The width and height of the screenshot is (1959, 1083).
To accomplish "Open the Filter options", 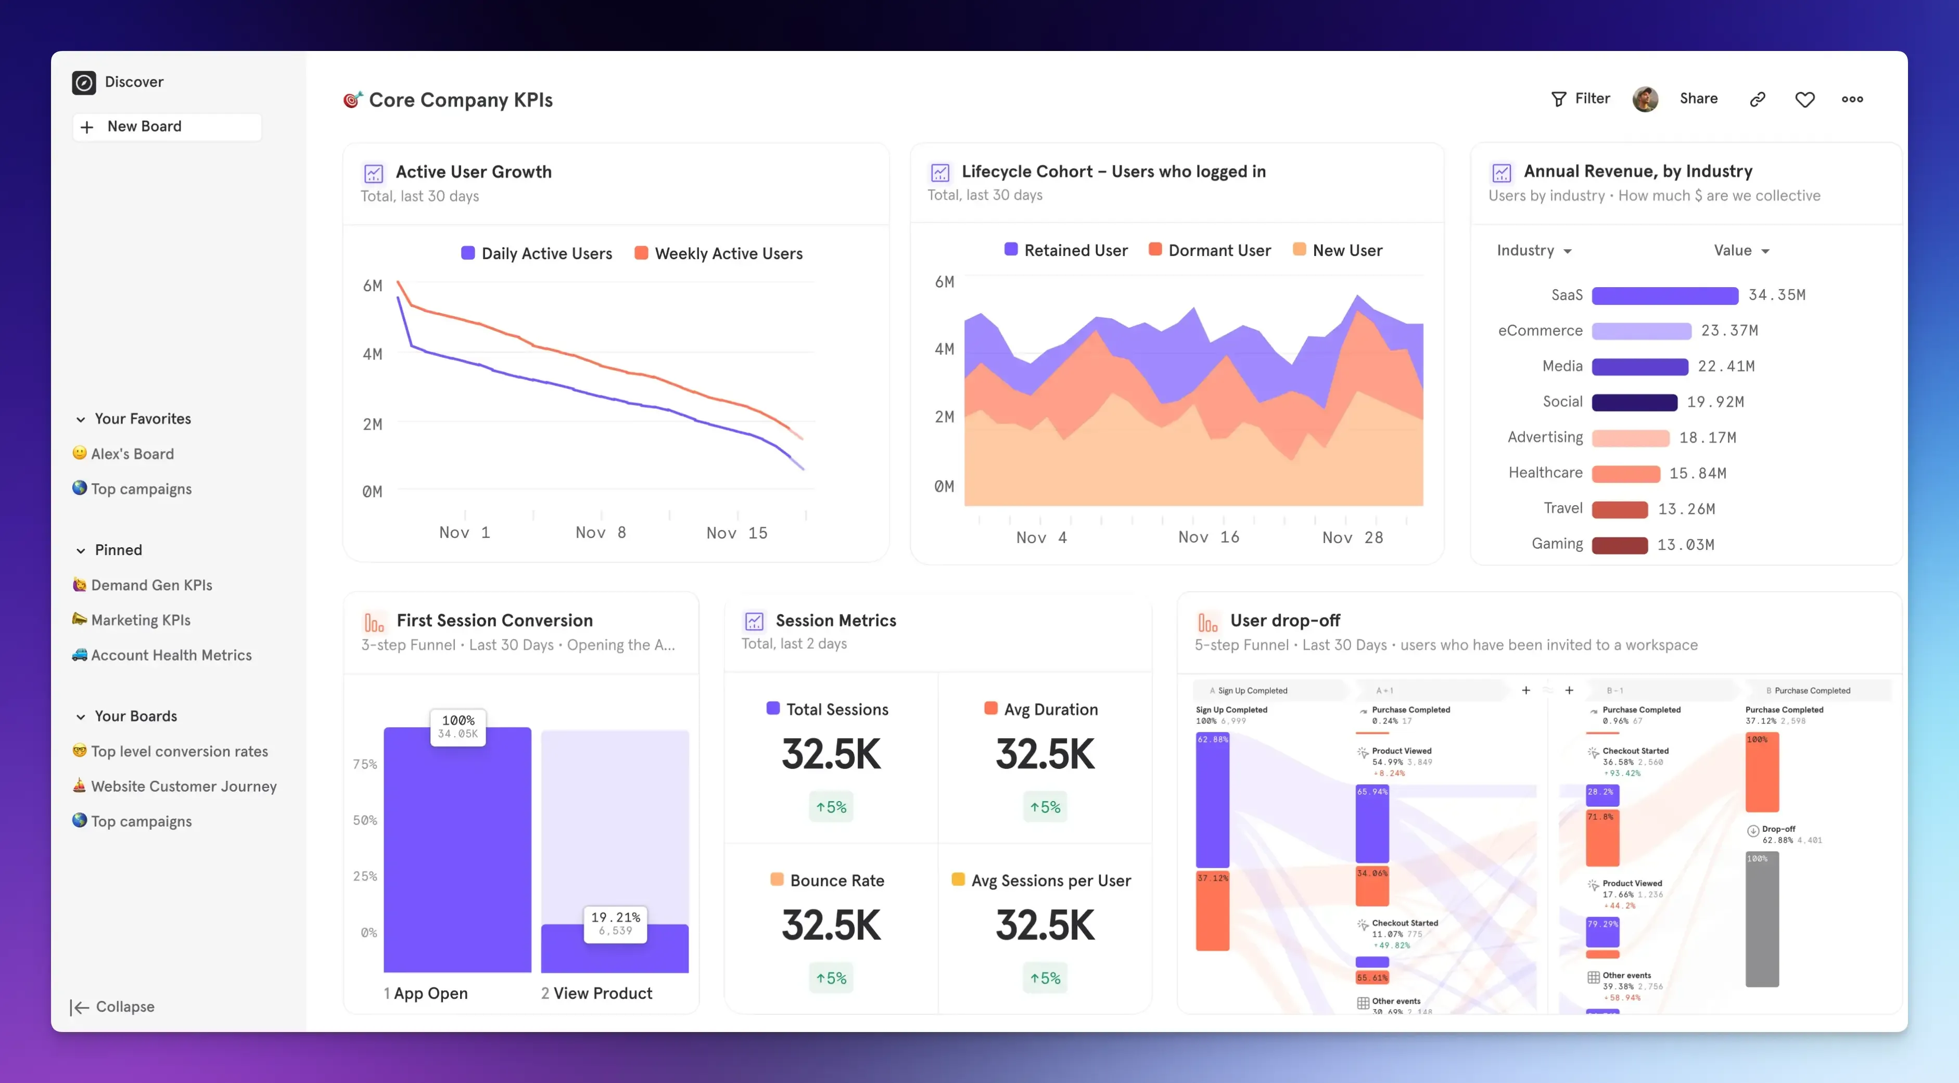I will 1580,98.
